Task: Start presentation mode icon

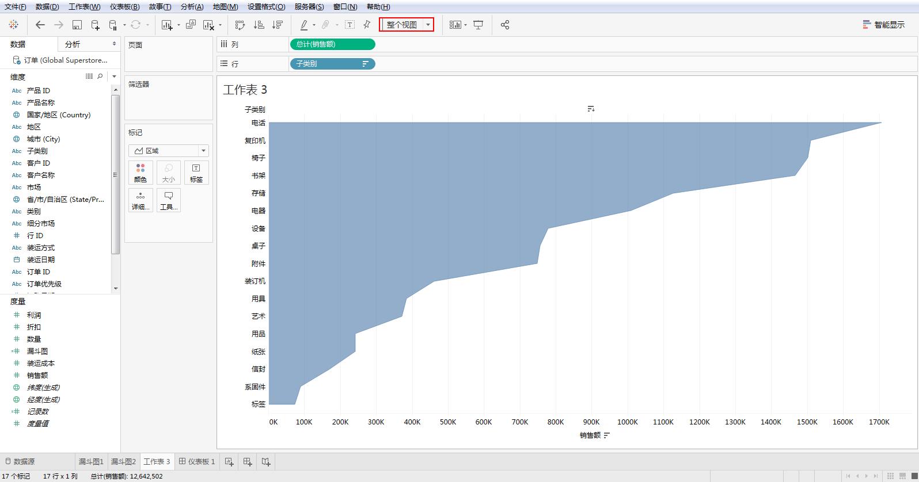Action: click(478, 25)
